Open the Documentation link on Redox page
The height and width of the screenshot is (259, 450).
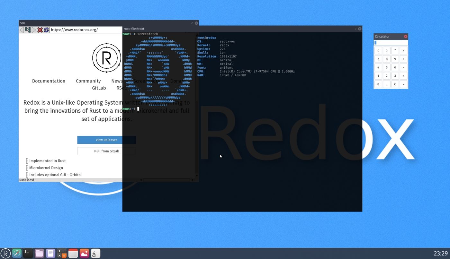coord(49,81)
